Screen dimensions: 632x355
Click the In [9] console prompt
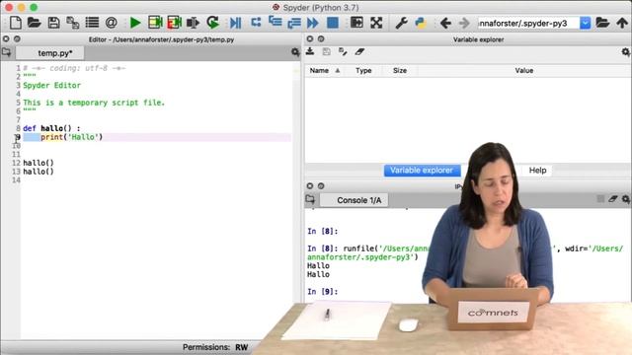[323, 292]
